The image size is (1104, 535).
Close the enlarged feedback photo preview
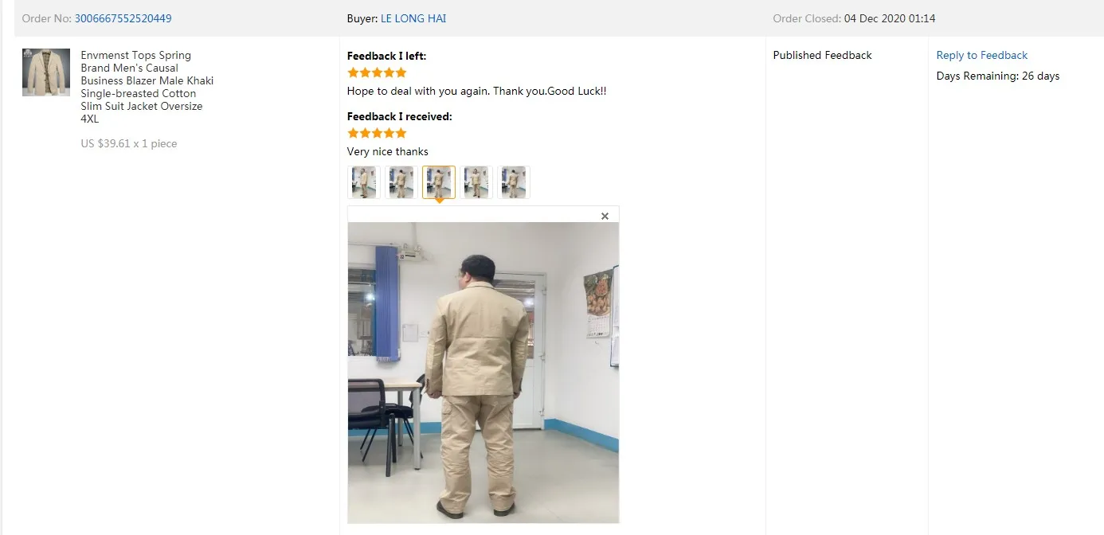tap(605, 216)
